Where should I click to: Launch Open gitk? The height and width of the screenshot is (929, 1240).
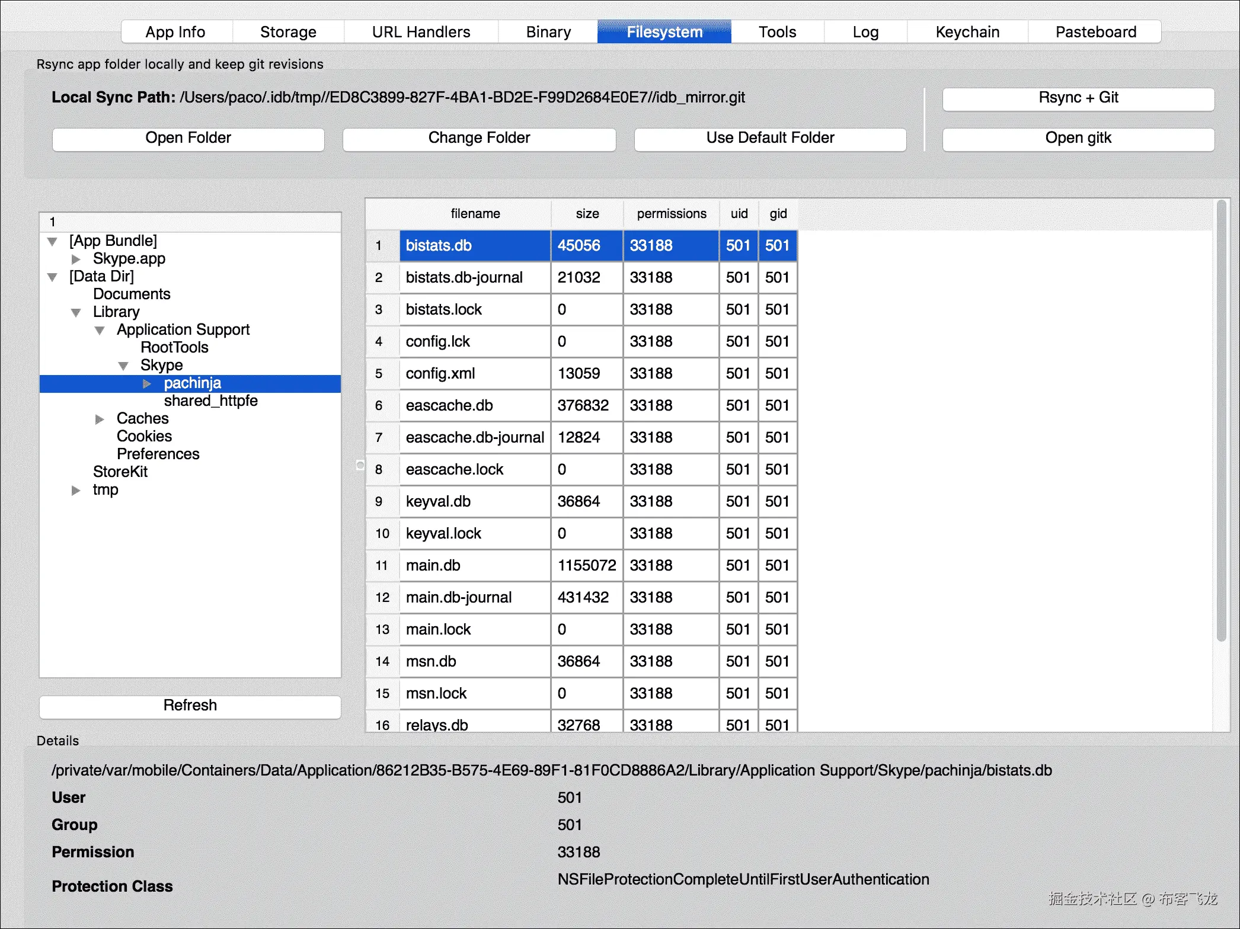pos(1078,139)
